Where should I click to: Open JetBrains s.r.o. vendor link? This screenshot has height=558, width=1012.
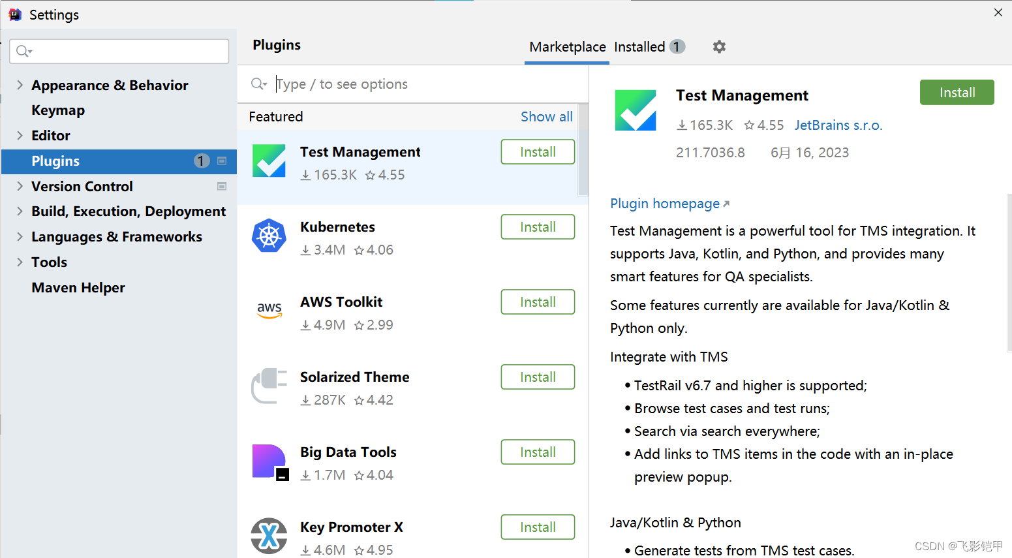pyautogui.click(x=838, y=125)
